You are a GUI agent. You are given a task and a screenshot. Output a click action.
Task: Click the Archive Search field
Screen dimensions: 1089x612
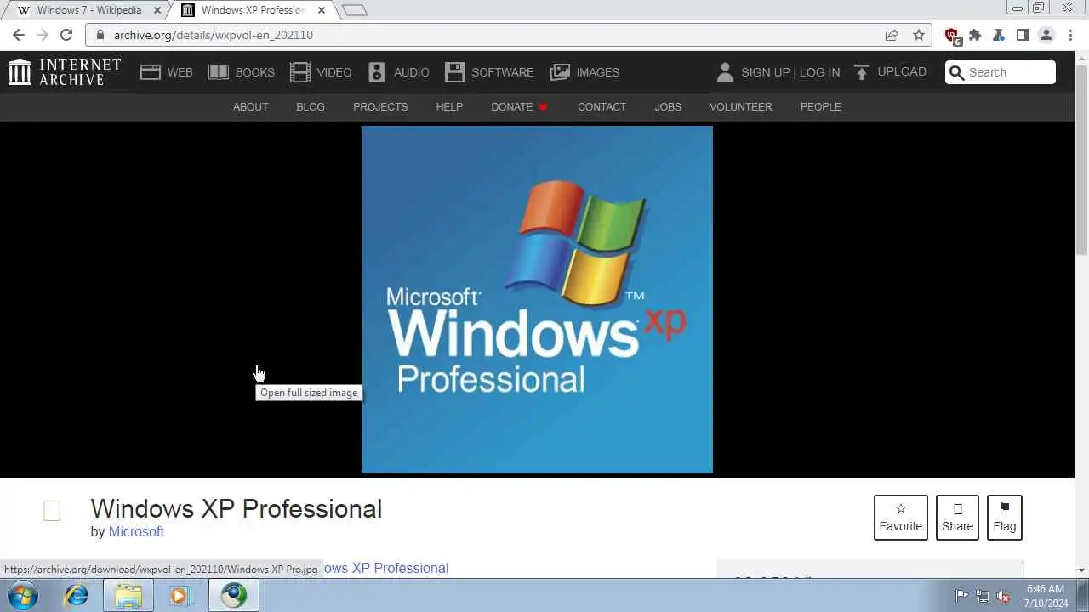(x=1001, y=72)
